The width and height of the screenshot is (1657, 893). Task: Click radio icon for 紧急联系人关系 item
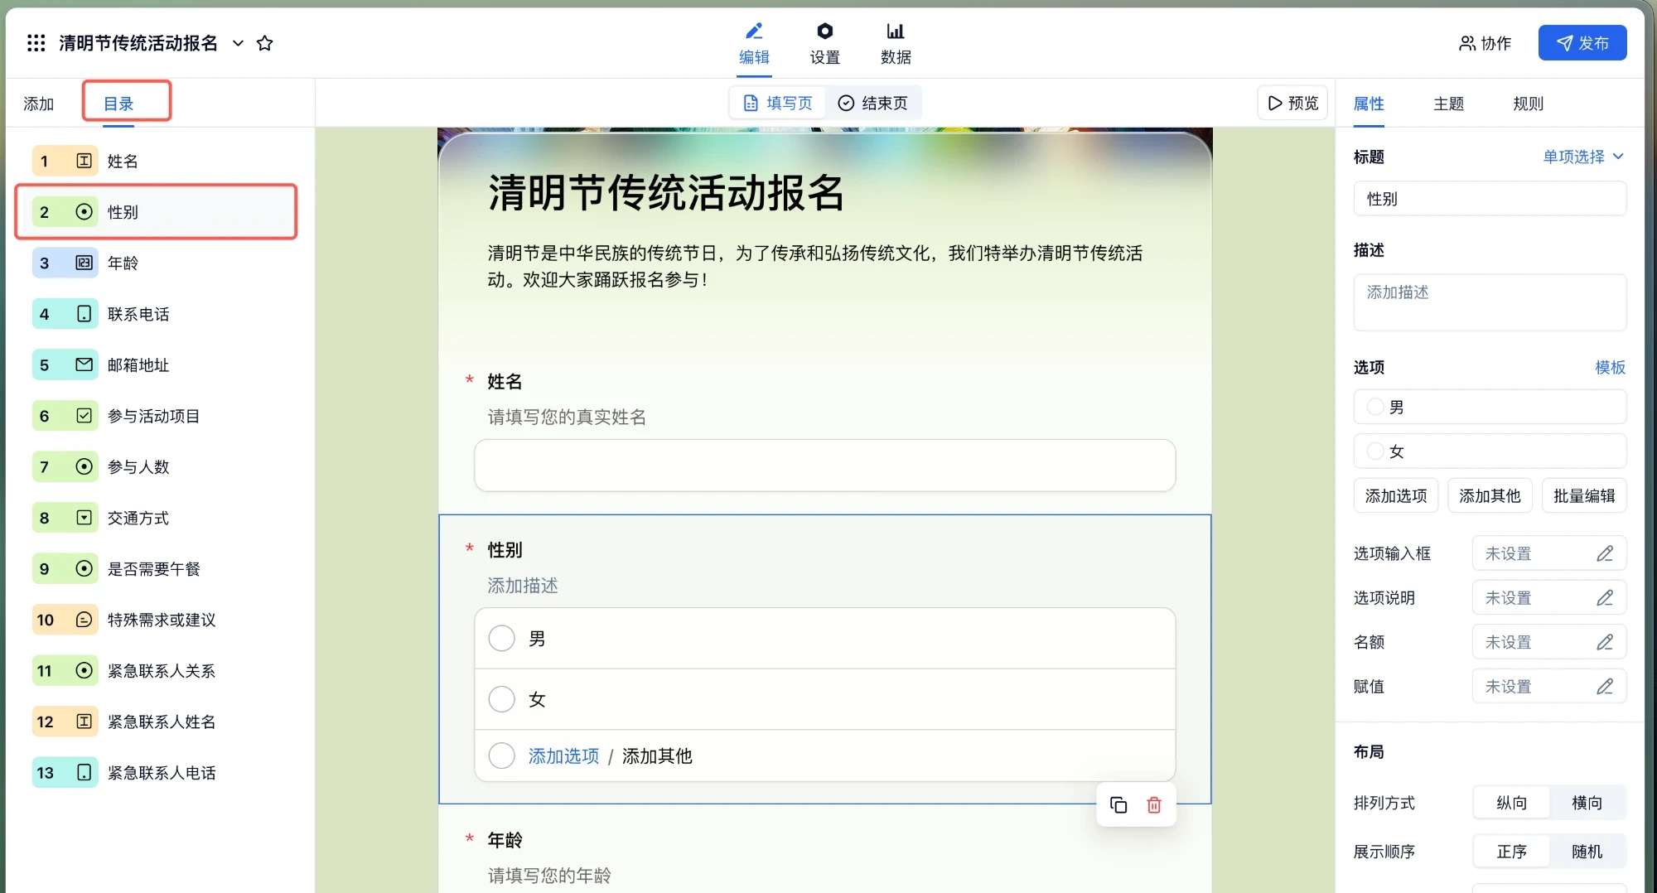(x=84, y=670)
